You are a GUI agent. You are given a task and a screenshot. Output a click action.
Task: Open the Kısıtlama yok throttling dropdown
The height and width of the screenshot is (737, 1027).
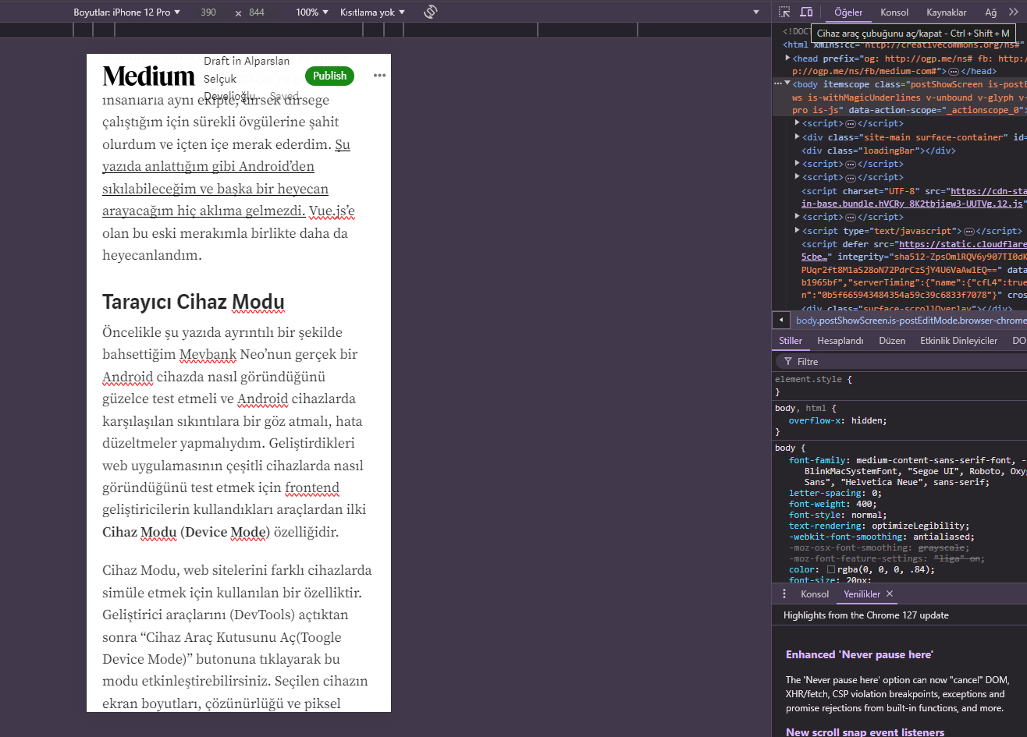(x=373, y=12)
